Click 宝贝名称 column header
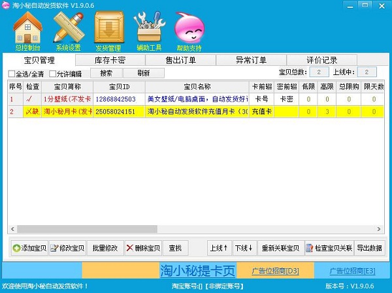The height and width of the screenshot is (293, 392). tap(197, 87)
